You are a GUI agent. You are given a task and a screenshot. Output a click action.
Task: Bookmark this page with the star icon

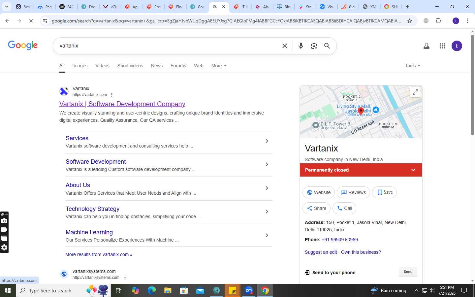pyautogui.click(x=410, y=21)
